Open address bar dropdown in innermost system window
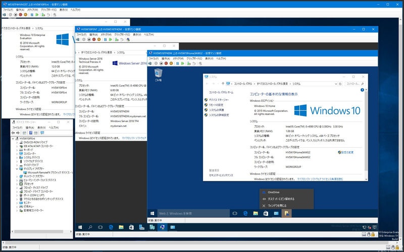The height and width of the screenshot is (252, 404). click(x=336, y=84)
